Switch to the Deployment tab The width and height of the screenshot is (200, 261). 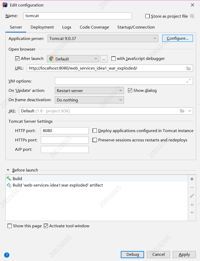(42, 27)
